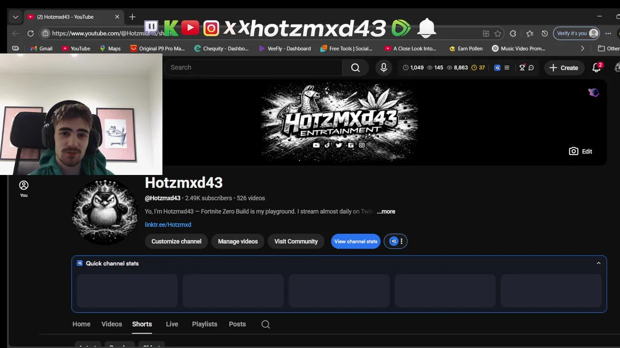Collapse the Quick channel stats panel
The height and width of the screenshot is (348, 620).
tap(599, 263)
